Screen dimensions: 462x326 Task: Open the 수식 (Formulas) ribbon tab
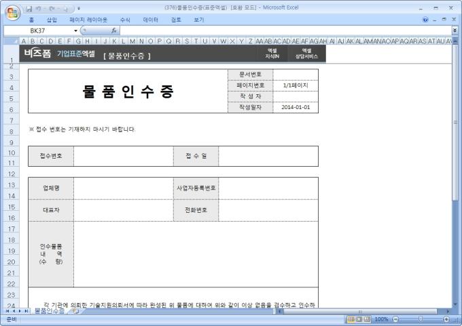(125, 20)
